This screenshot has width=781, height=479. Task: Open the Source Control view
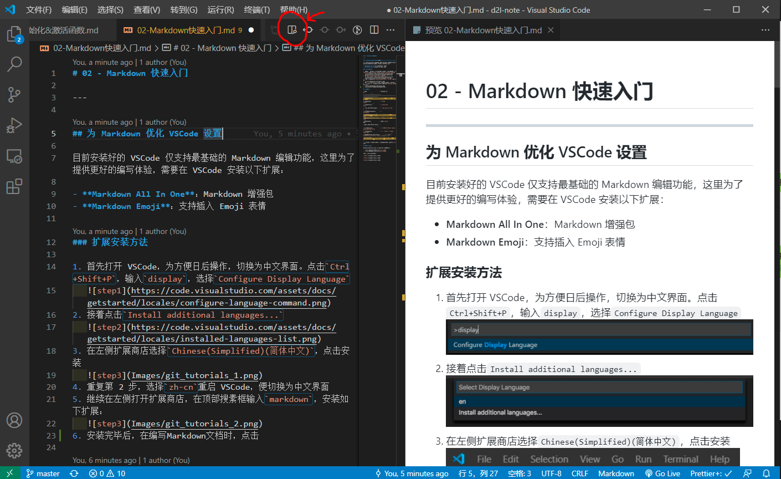coord(14,94)
